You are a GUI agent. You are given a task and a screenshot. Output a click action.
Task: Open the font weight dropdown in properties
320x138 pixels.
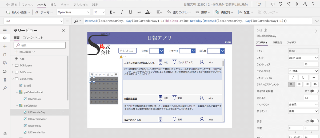tap(303, 71)
